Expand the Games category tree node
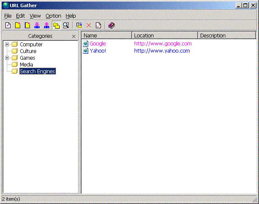The image size is (259, 204). 7,58
